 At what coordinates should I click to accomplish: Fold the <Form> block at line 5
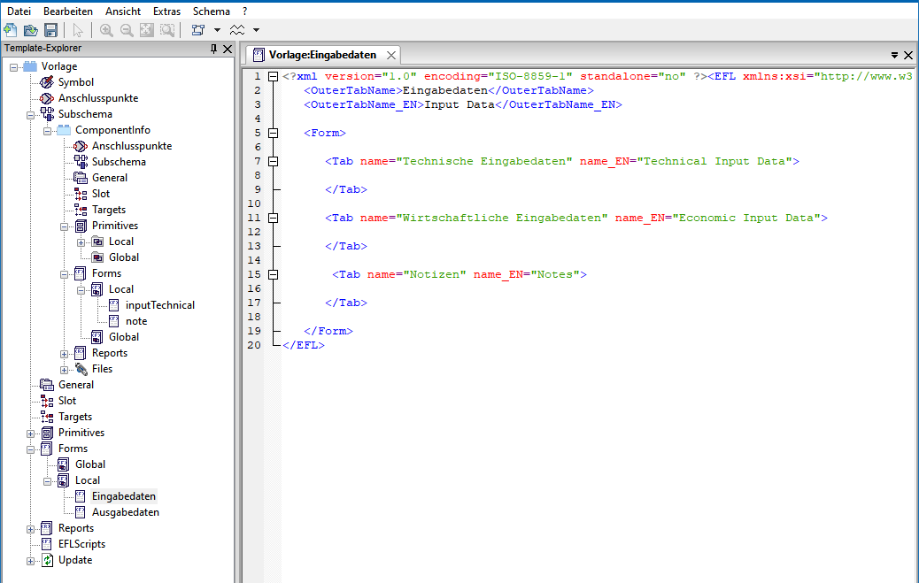coord(273,133)
